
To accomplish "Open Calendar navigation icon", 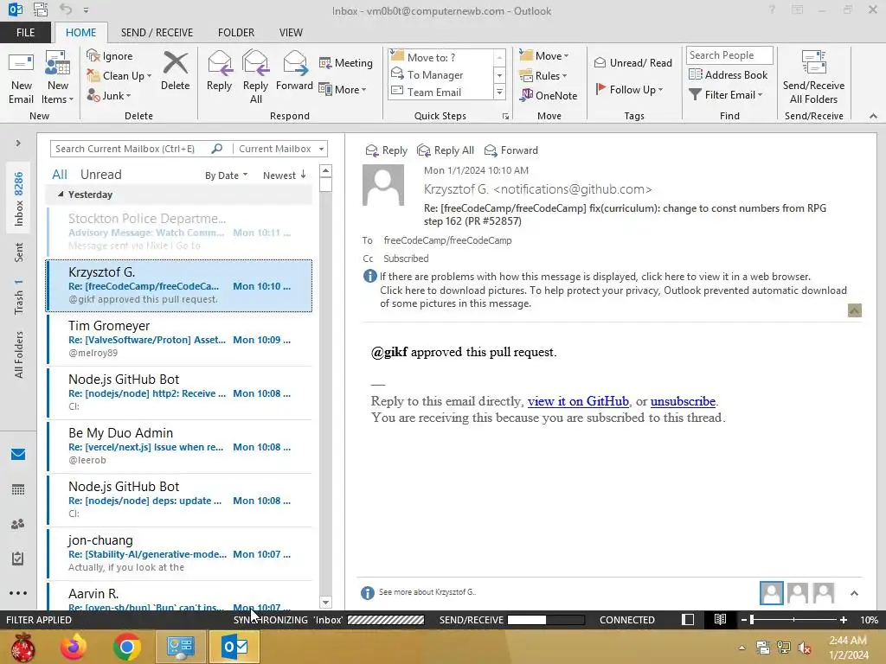I will (x=18, y=489).
